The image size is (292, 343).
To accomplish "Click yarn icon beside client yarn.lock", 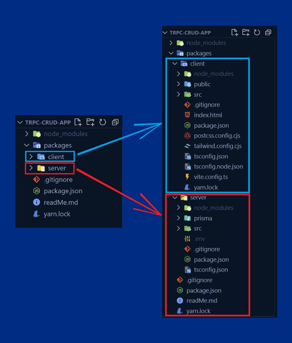I will [x=187, y=187].
